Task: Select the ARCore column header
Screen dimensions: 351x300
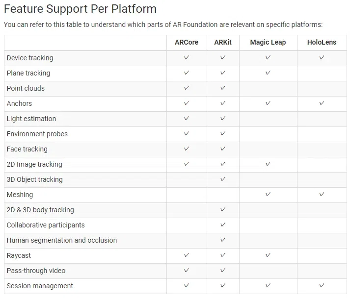Action: point(187,42)
